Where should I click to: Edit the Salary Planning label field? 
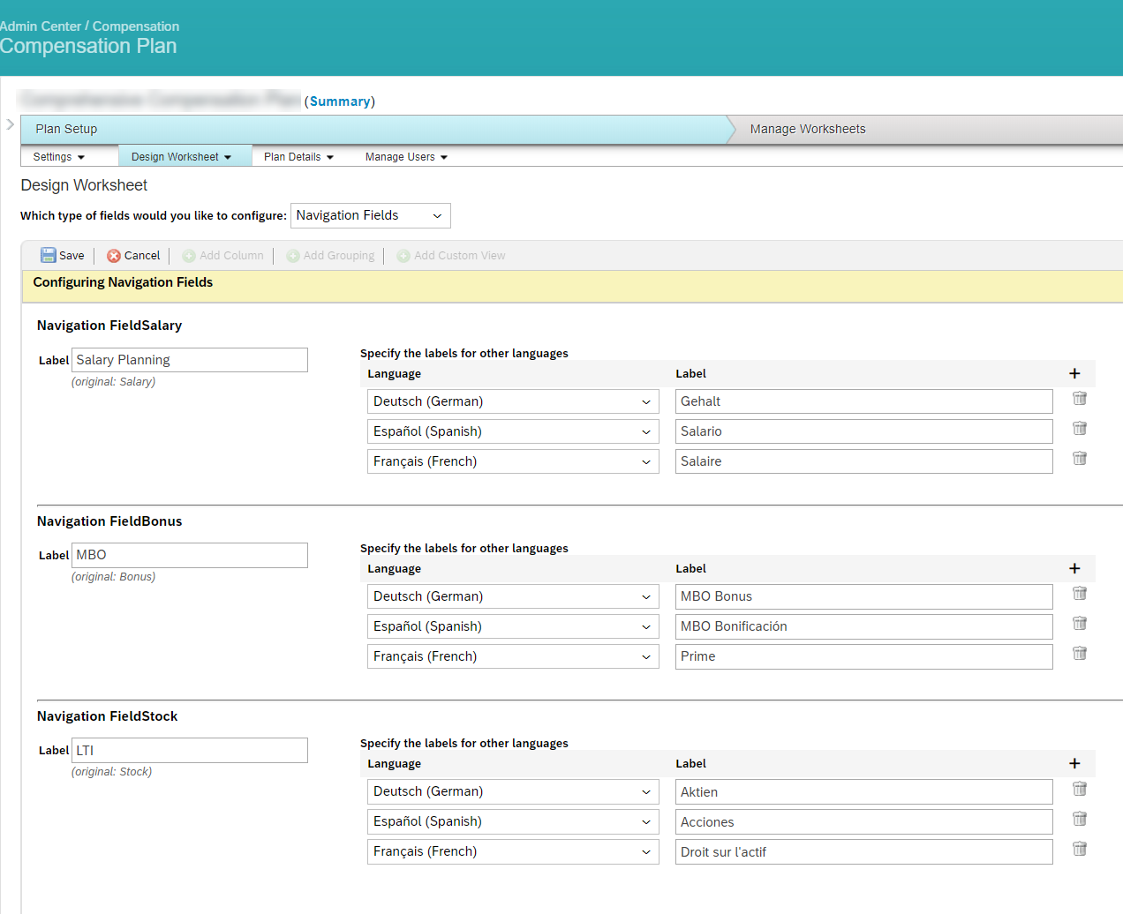pos(190,360)
